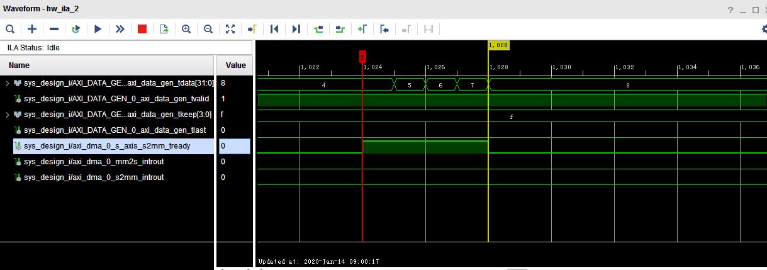Jump to waveform start time

click(x=274, y=29)
